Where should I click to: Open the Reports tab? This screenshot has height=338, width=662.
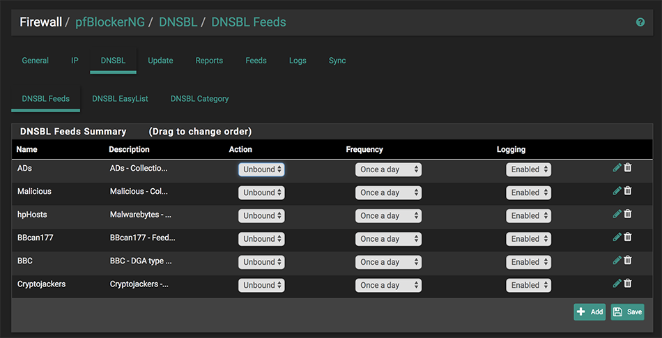[x=209, y=61]
